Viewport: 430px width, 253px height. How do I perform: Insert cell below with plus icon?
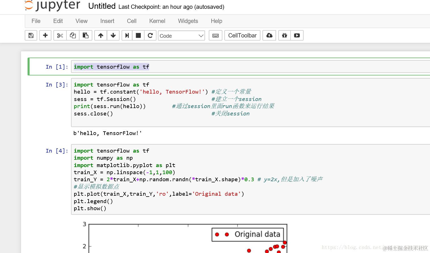pos(45,35)
